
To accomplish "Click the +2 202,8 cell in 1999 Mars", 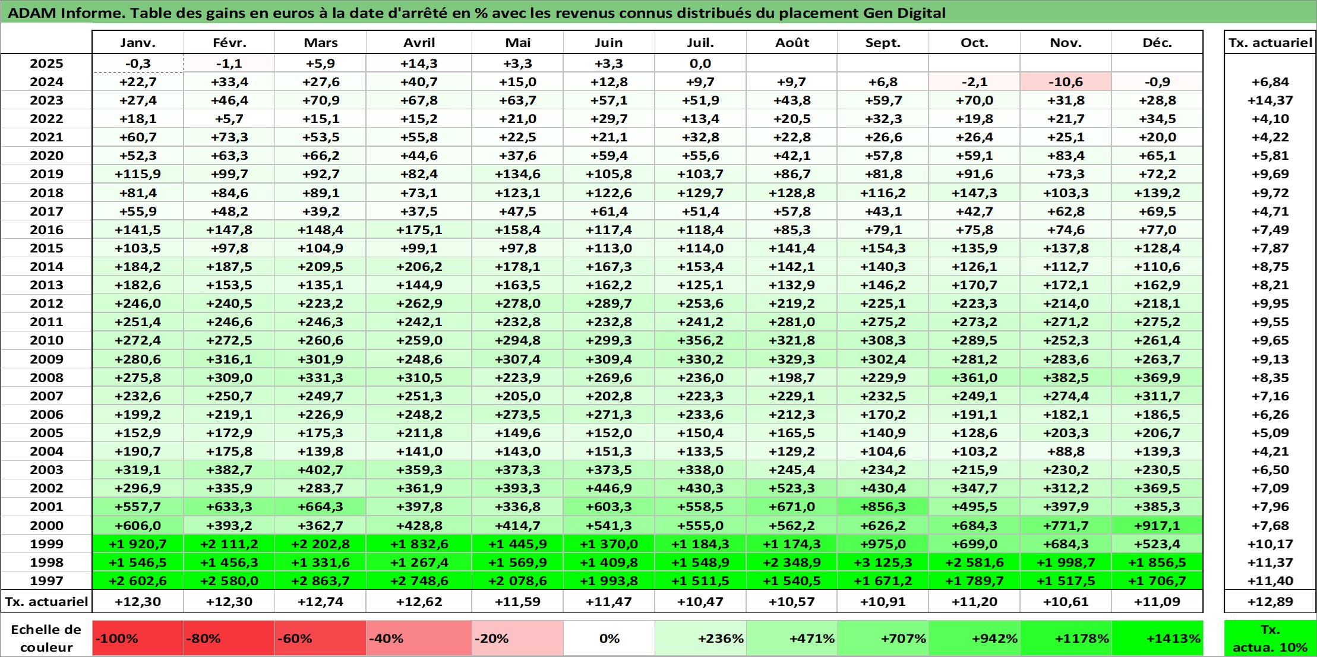I will pos(321,544).
